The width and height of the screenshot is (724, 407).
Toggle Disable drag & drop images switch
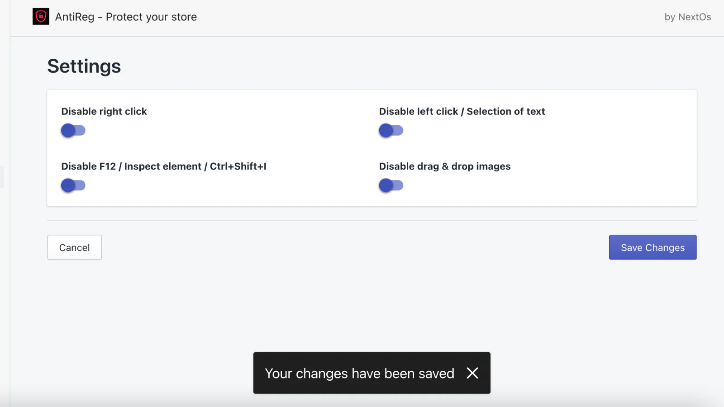click(391, 185)
